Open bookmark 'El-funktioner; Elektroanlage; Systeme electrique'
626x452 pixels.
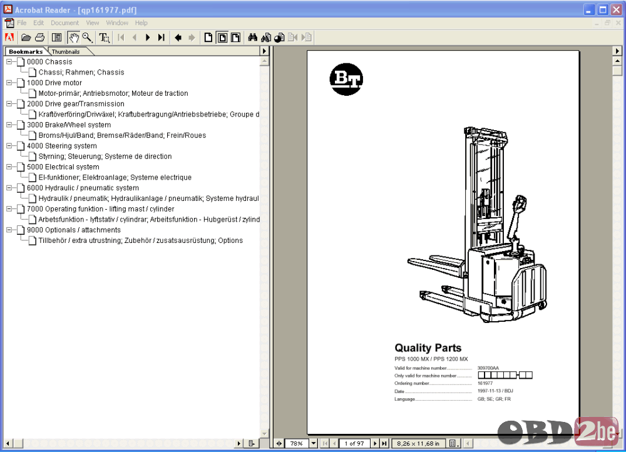point(115,177)
